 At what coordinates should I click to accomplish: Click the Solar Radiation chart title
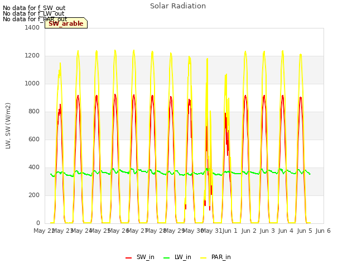pyautogui.click(x=178, y=6)
